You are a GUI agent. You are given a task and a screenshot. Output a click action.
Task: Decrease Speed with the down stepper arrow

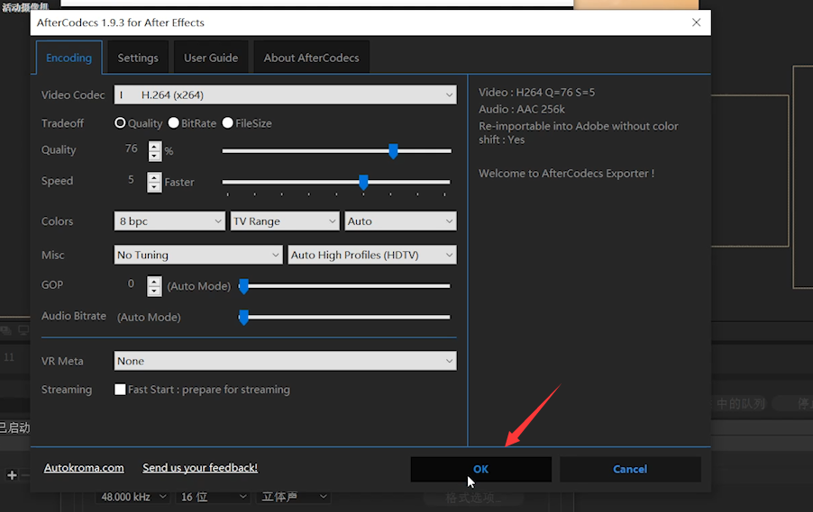pyautogui.click(x=154, y=187)
